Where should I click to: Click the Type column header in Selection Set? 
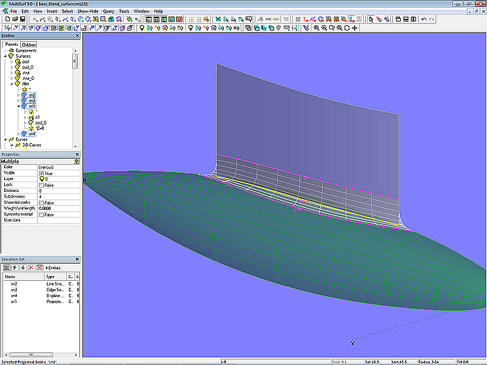[50, 276]
